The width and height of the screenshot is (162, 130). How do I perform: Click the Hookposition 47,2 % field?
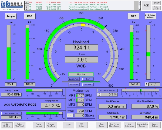51,106
